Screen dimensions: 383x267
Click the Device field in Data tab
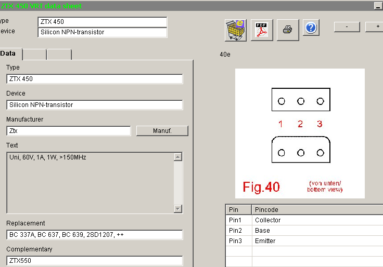point(95,105)
